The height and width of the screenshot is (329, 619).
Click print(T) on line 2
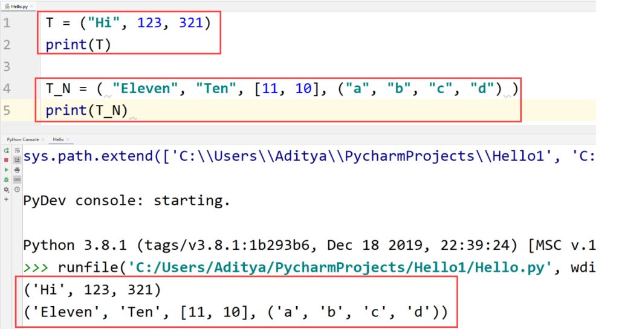(78, 45)
